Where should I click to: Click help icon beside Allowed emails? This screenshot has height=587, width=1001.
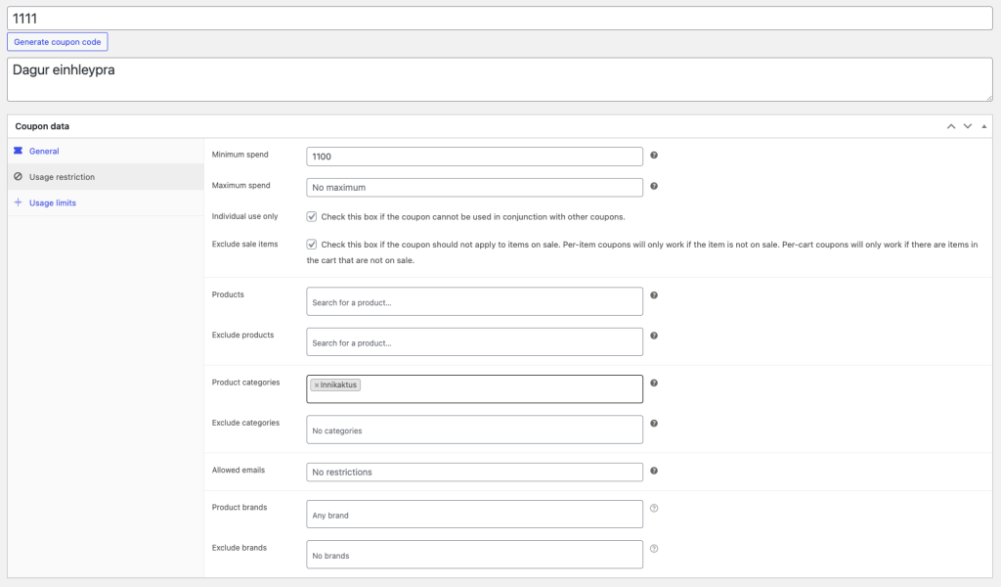[x=654, y=471]
